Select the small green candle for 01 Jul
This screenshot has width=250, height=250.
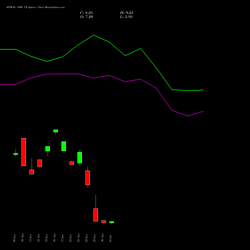(x=111, y=222)
